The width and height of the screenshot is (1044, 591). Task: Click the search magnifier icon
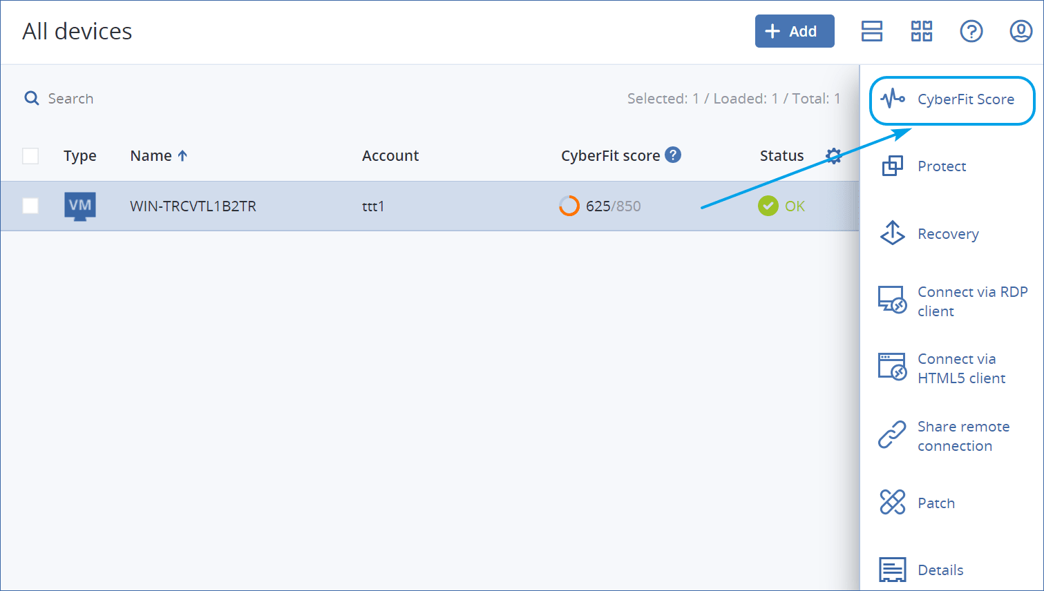point(32,98)
